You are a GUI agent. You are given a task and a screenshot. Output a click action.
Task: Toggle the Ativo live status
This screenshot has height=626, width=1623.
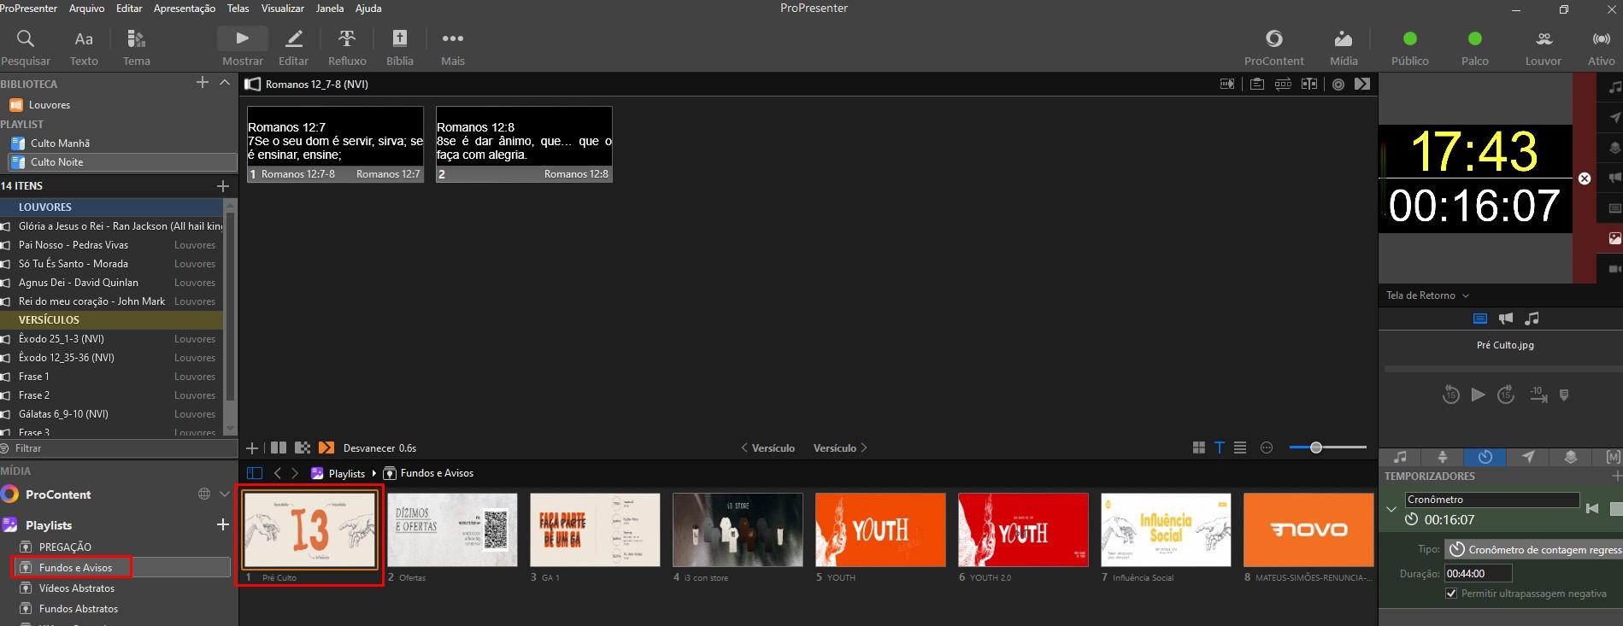click(x=1601, y=48)
